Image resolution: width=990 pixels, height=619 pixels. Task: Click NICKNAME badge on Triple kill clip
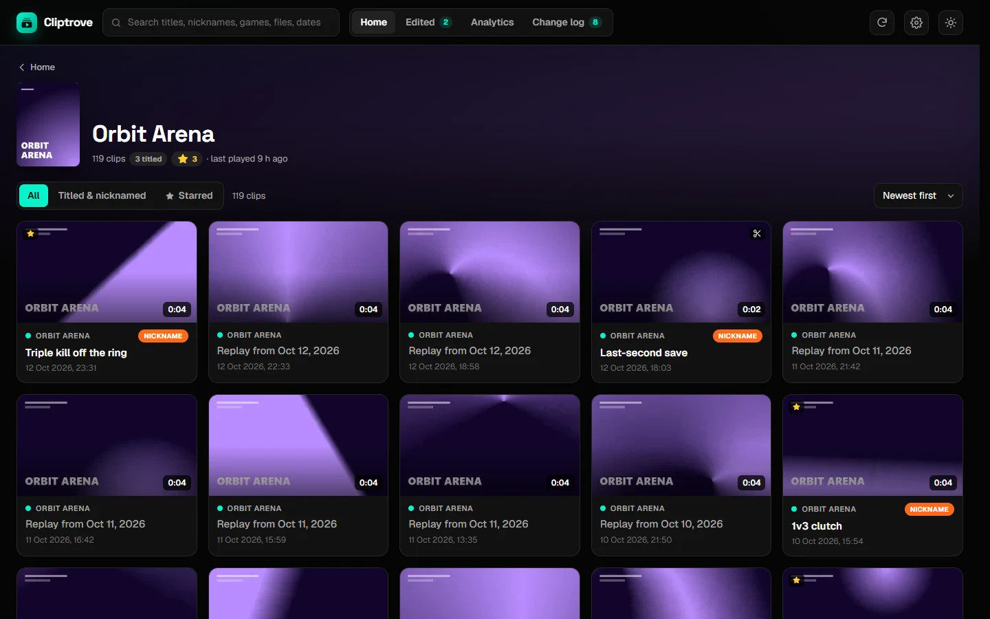click(163, 336)
